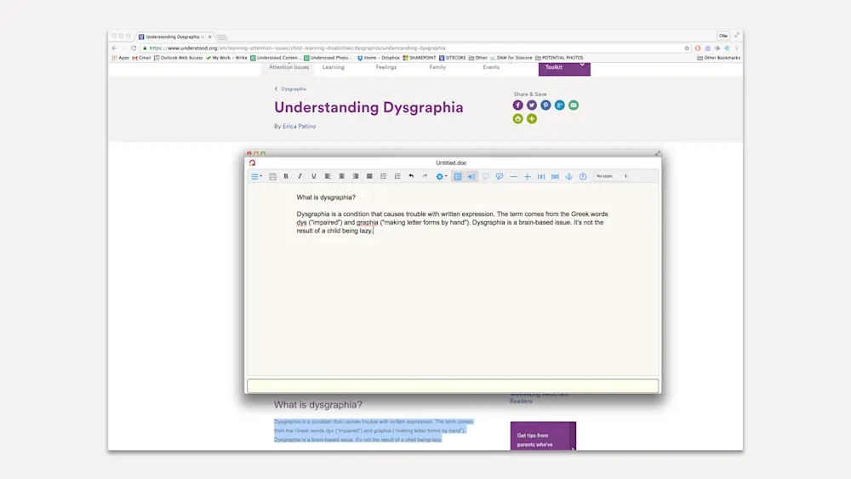Open the settings gear dropdown
The width and height of the screenshot is (851, 479).
441,176
